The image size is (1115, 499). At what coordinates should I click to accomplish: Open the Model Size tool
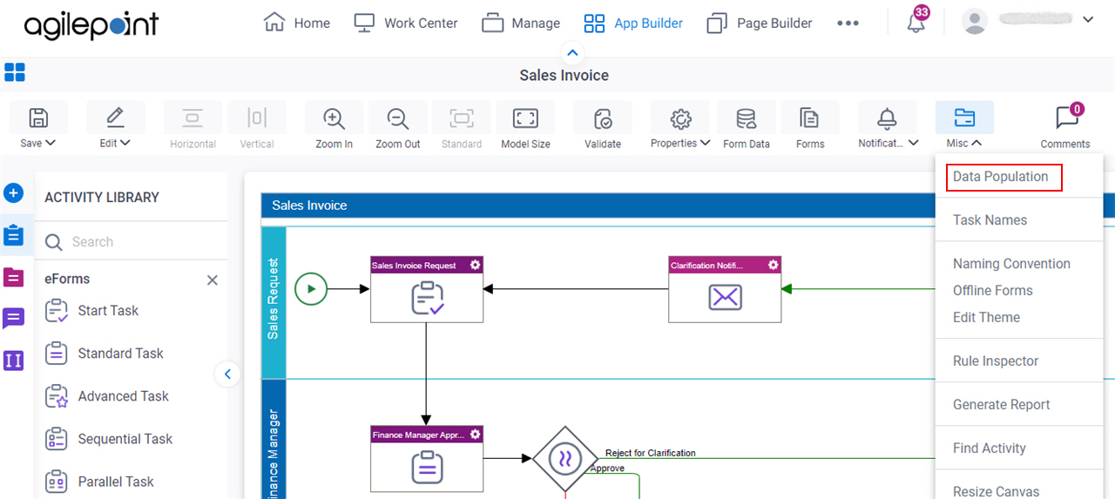pyautogui.click(x=525, y=118)
